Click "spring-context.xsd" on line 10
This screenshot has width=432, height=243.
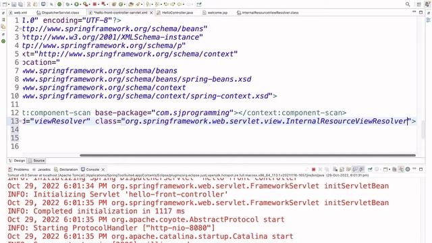(230, 96)
